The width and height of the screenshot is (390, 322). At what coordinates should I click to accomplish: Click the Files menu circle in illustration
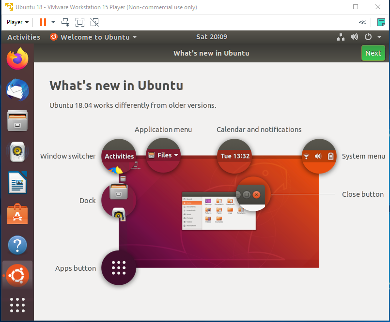(163, 155)
